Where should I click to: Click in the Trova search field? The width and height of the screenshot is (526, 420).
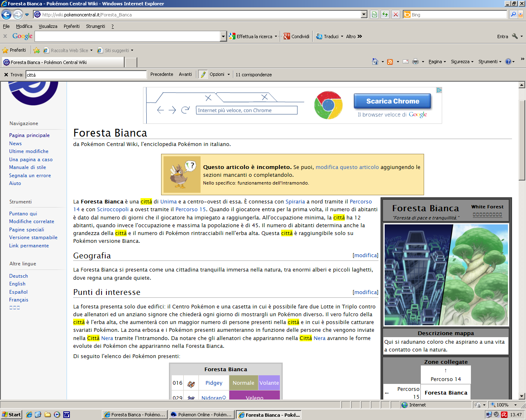click(86, 75)
